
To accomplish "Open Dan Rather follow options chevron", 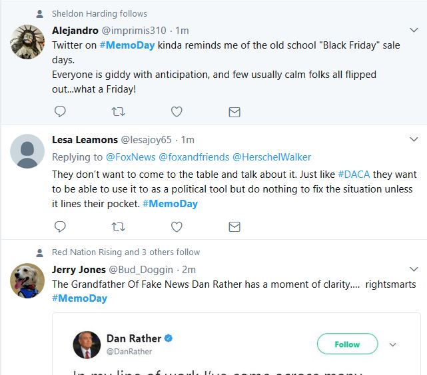I will [393, 344].
